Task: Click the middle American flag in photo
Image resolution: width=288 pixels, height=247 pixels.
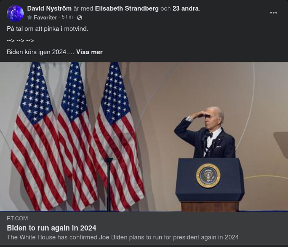Action: (76, 137)
